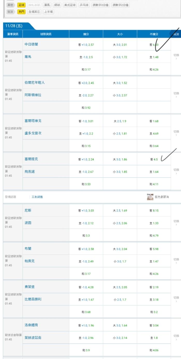The width and height of the screenshot is (181, 359).
Task: Enable the 全場其它 play type filter
Action: pyautogui.click(x=34, y=12)
